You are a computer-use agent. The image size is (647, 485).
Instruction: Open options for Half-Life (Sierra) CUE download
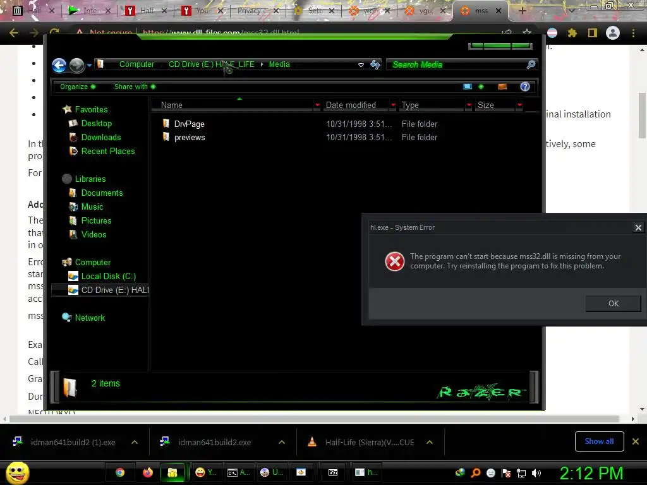point(430,442)
